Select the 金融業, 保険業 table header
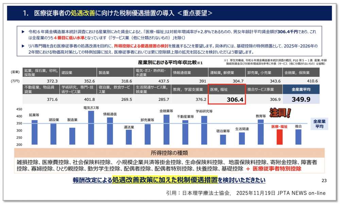This screenshot has width=340, height=204. (x=301, y=73)
